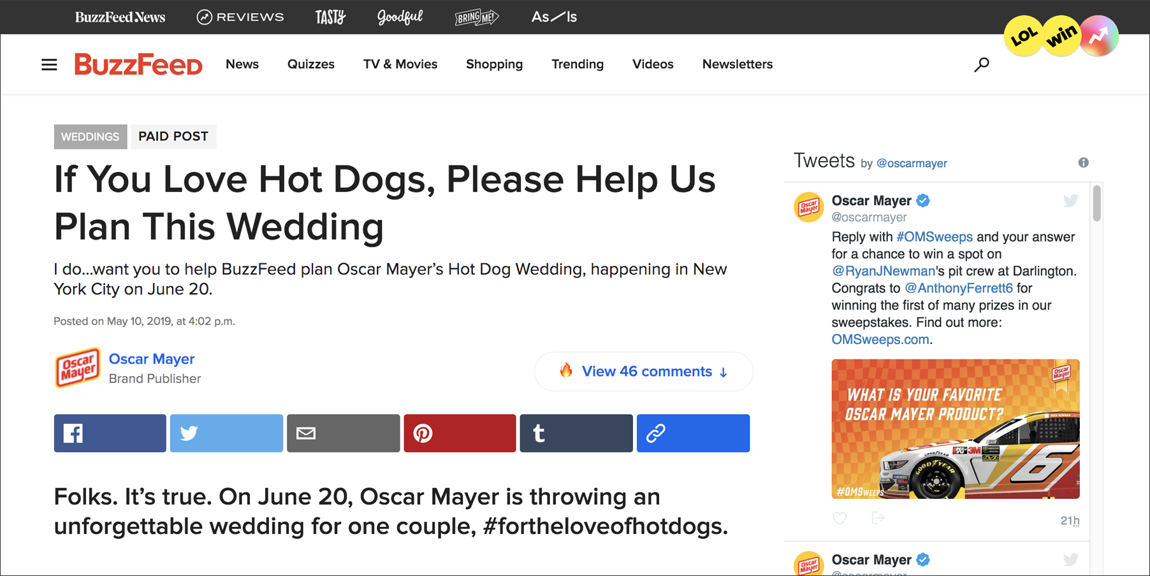
Task: Click the WEDDINGS category tag
Action: 91,137
